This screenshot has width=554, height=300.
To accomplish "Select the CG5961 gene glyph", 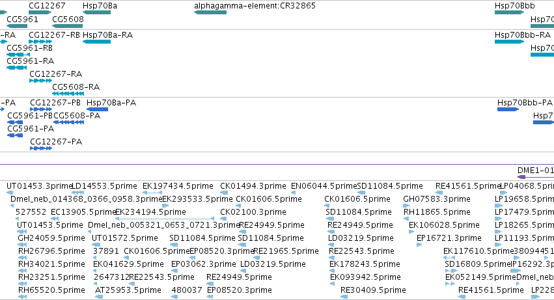I will tap(17, 26).
